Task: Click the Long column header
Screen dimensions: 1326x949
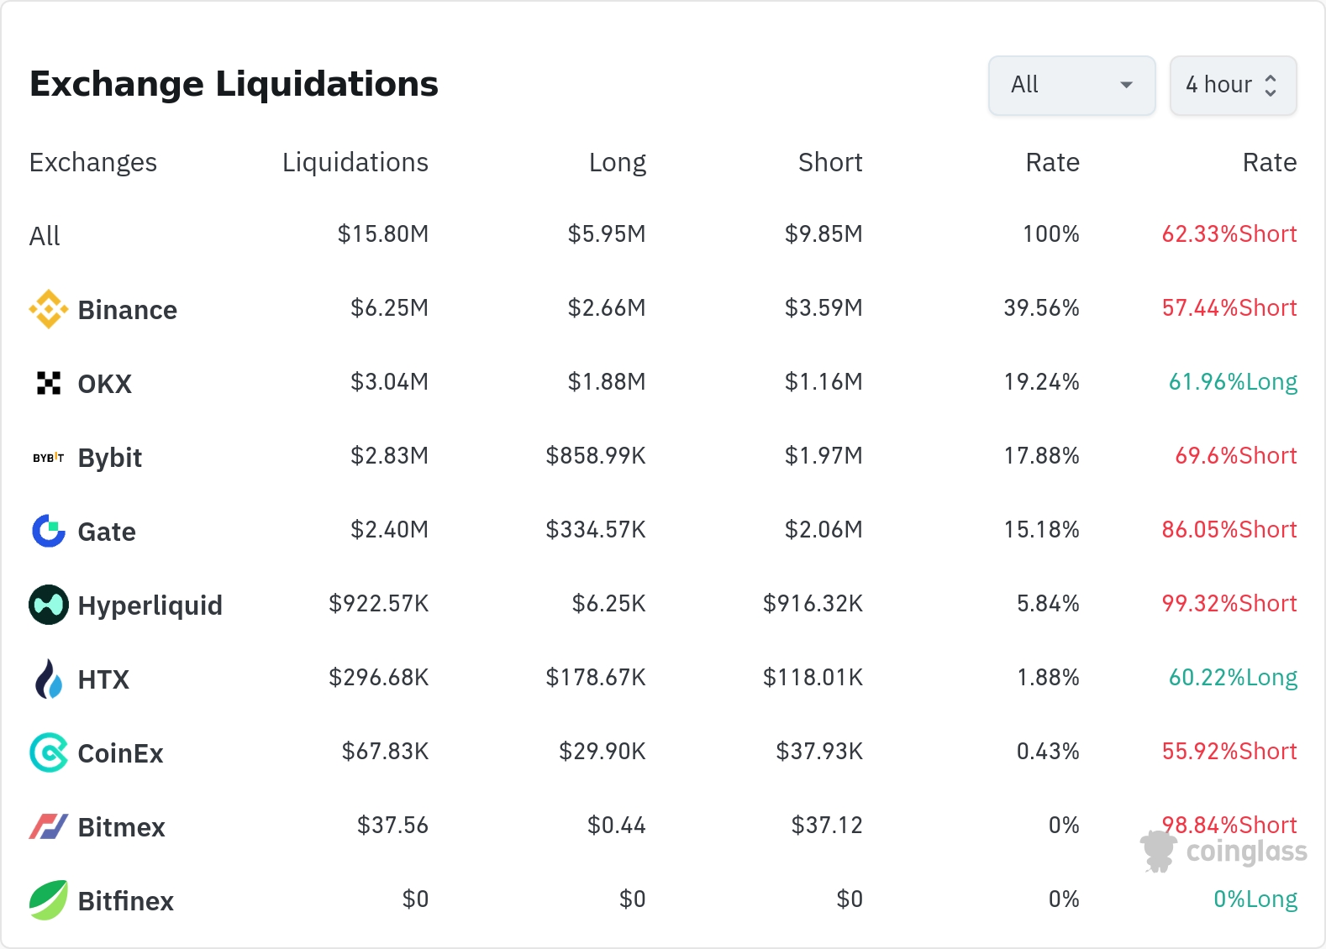Action: coord(617,162)
